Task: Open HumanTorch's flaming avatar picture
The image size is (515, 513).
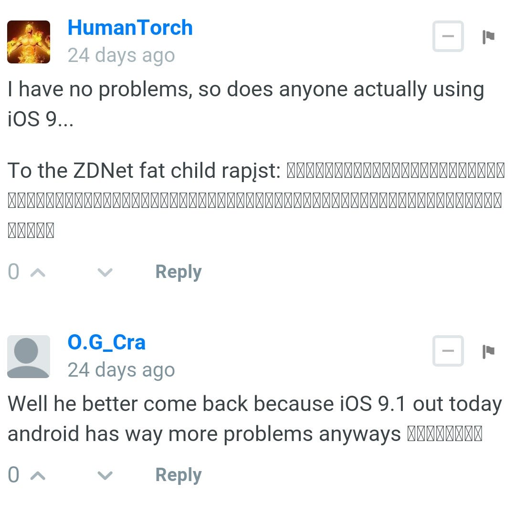Action: pyautogui.click(x=29, y=41)
